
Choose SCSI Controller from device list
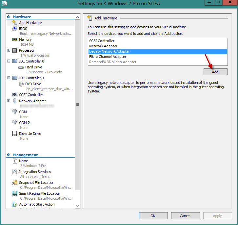click(102, 41)
